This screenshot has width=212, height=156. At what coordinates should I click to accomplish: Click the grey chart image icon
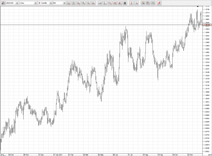pos(153,3)
